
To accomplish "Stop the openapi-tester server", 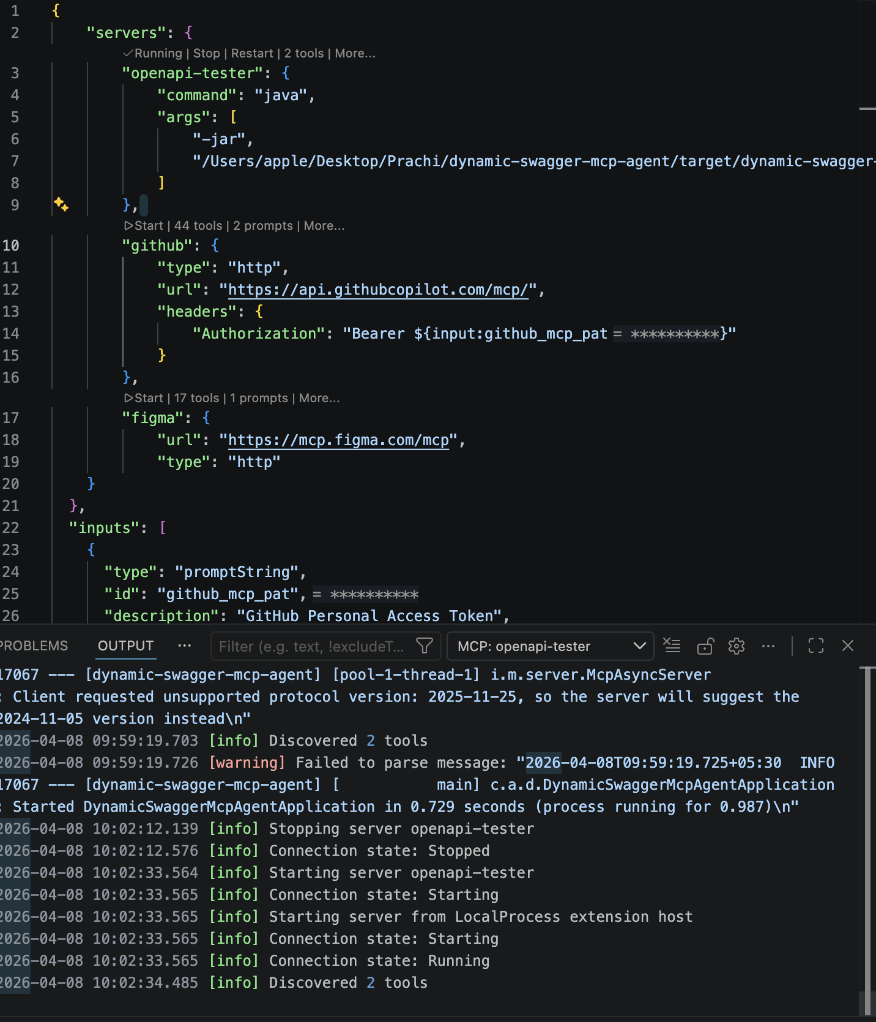I will pyautogui.click(x=206, y=53).
